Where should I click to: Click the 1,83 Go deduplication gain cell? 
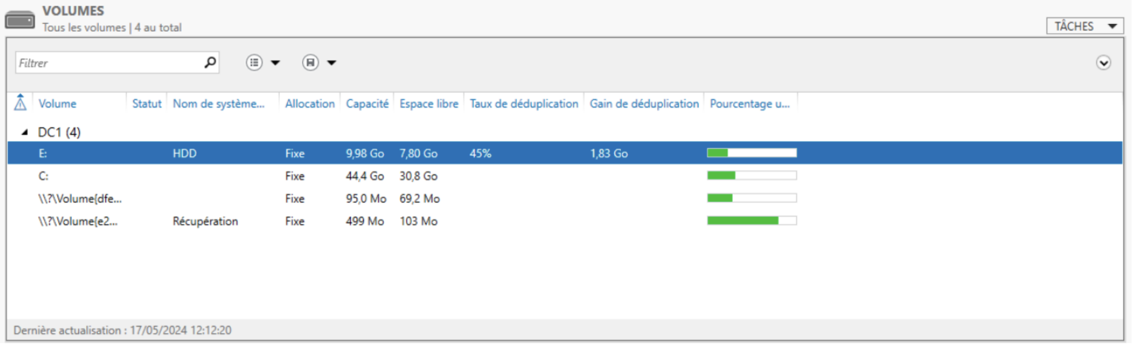[609, 153]
